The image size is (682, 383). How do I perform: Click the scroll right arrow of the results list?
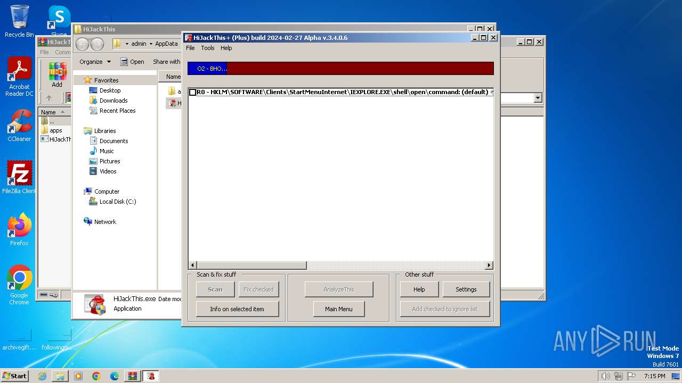point(489,265)
